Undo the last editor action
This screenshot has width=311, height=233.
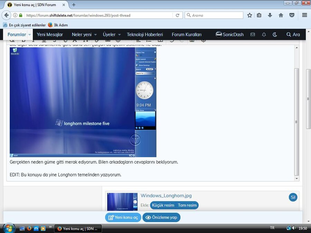pos(172,40)
